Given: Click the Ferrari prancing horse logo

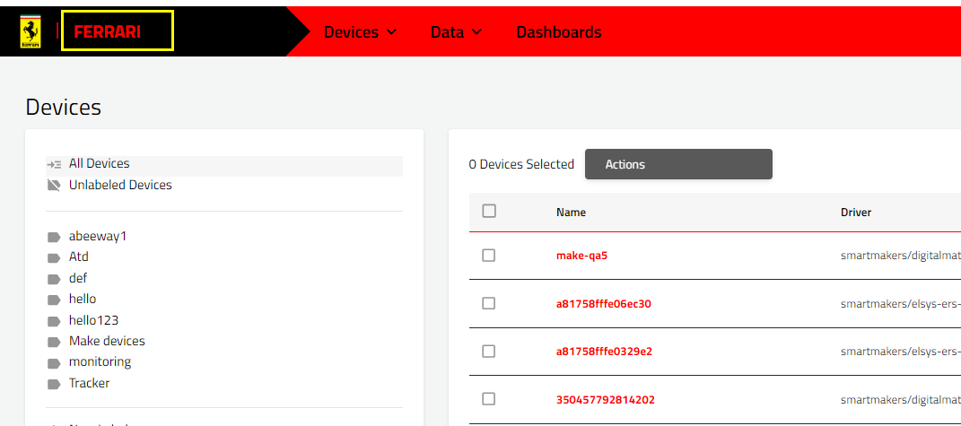Looking at the screenshot, I should pyautogui.click(x=31, y=31).
